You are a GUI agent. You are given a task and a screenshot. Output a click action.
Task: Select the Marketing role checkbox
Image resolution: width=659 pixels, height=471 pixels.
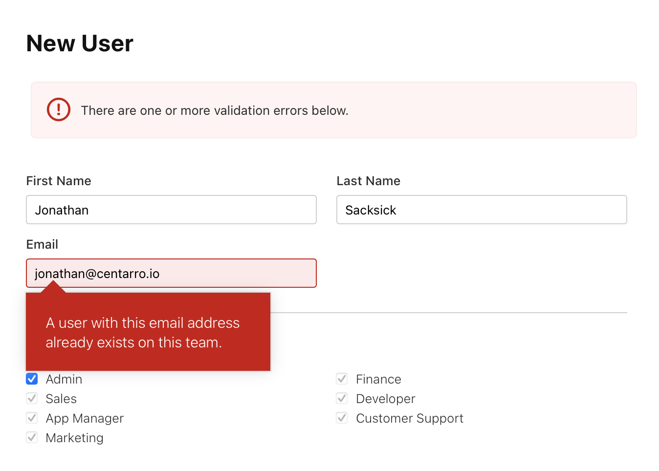(32, 437)
